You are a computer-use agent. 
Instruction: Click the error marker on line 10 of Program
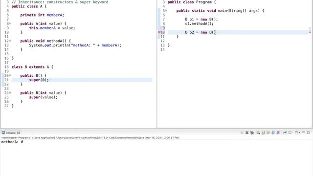pyautogui.click(x=159, y=32)
